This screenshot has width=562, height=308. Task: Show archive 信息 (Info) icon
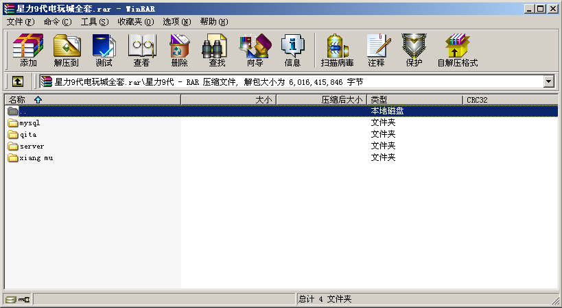pos(292,50)
